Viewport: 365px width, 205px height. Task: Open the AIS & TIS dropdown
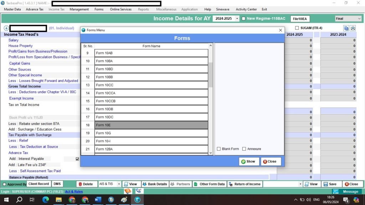[118, 184]
